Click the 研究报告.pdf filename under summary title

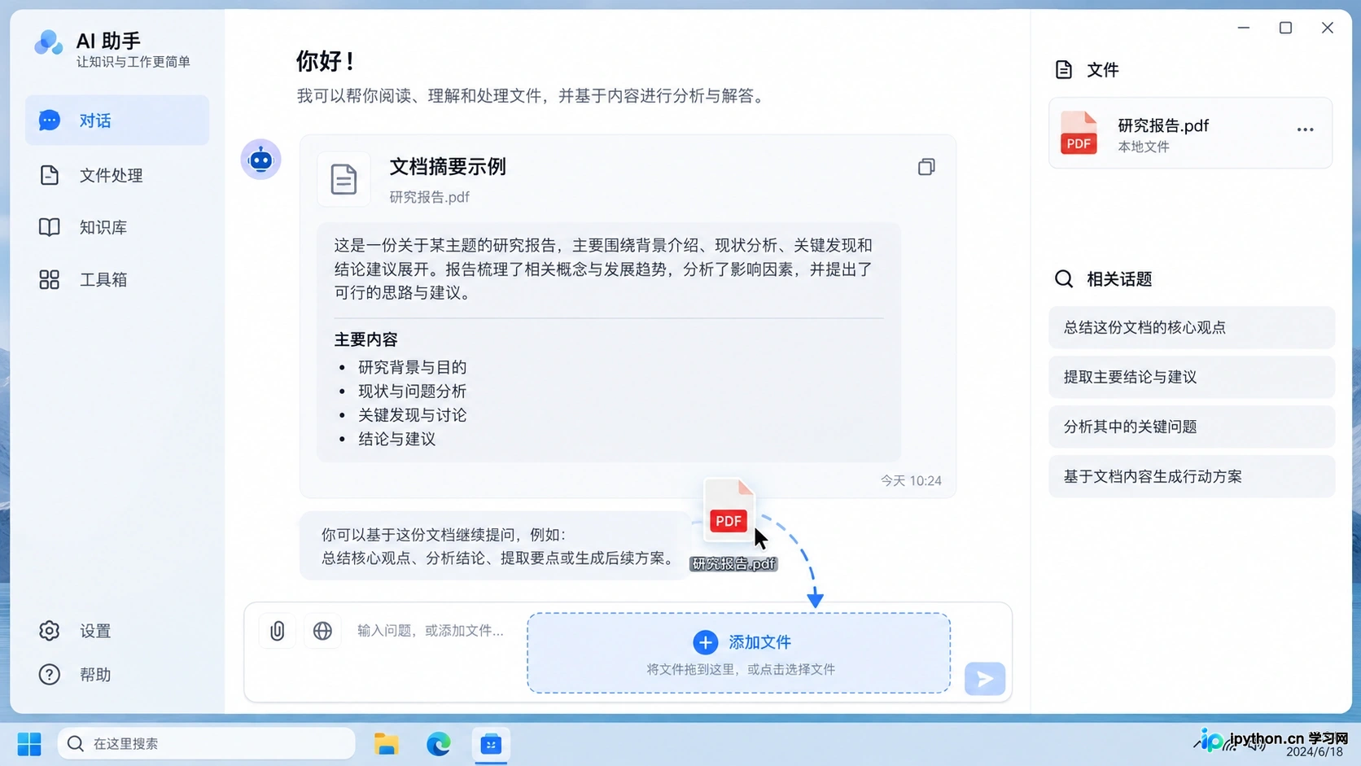pos(429,197)
